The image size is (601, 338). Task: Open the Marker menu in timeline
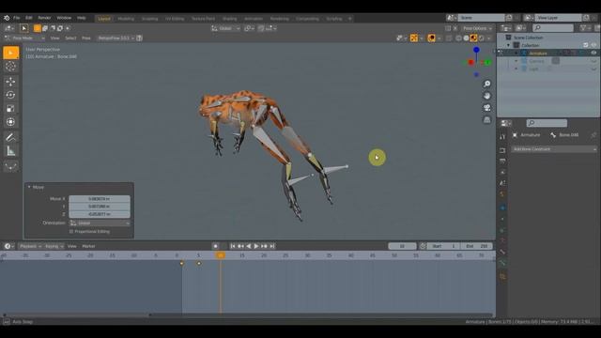(x=88, y=246)
